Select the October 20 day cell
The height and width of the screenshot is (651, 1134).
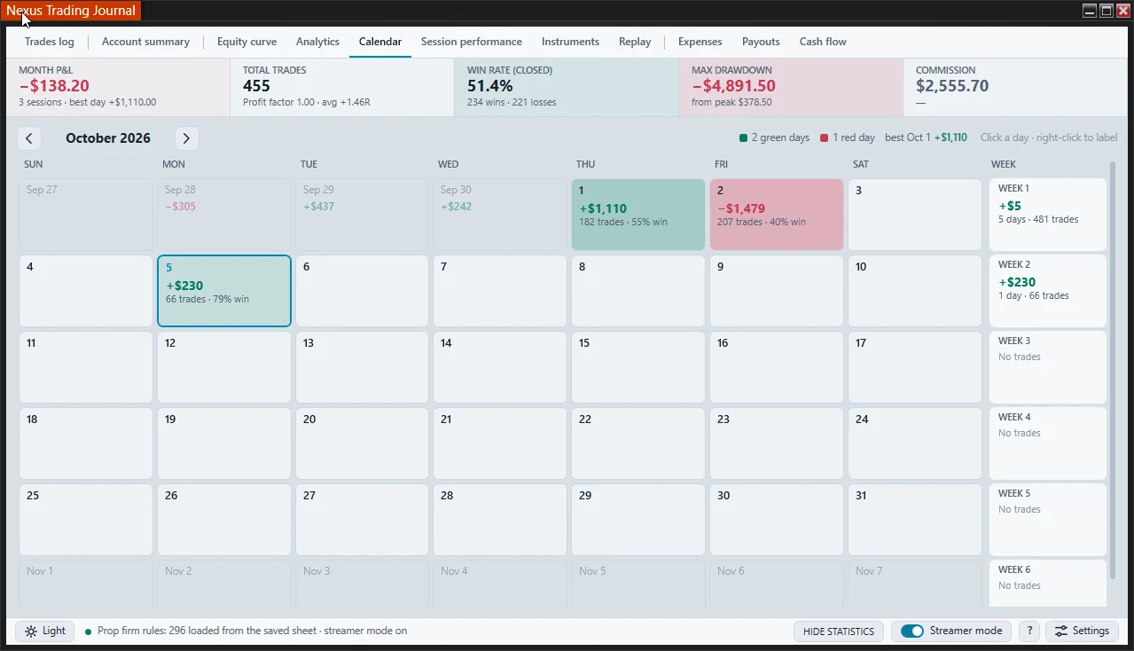(x=362, y=443)
